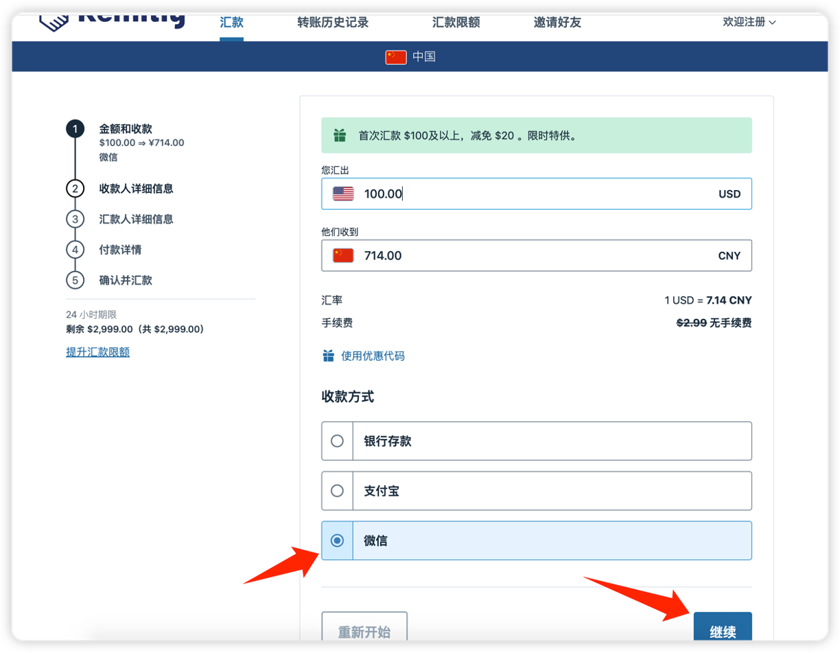
Task: Click the 剩余 $2,999.00 limit text
Action: [135, 329]
